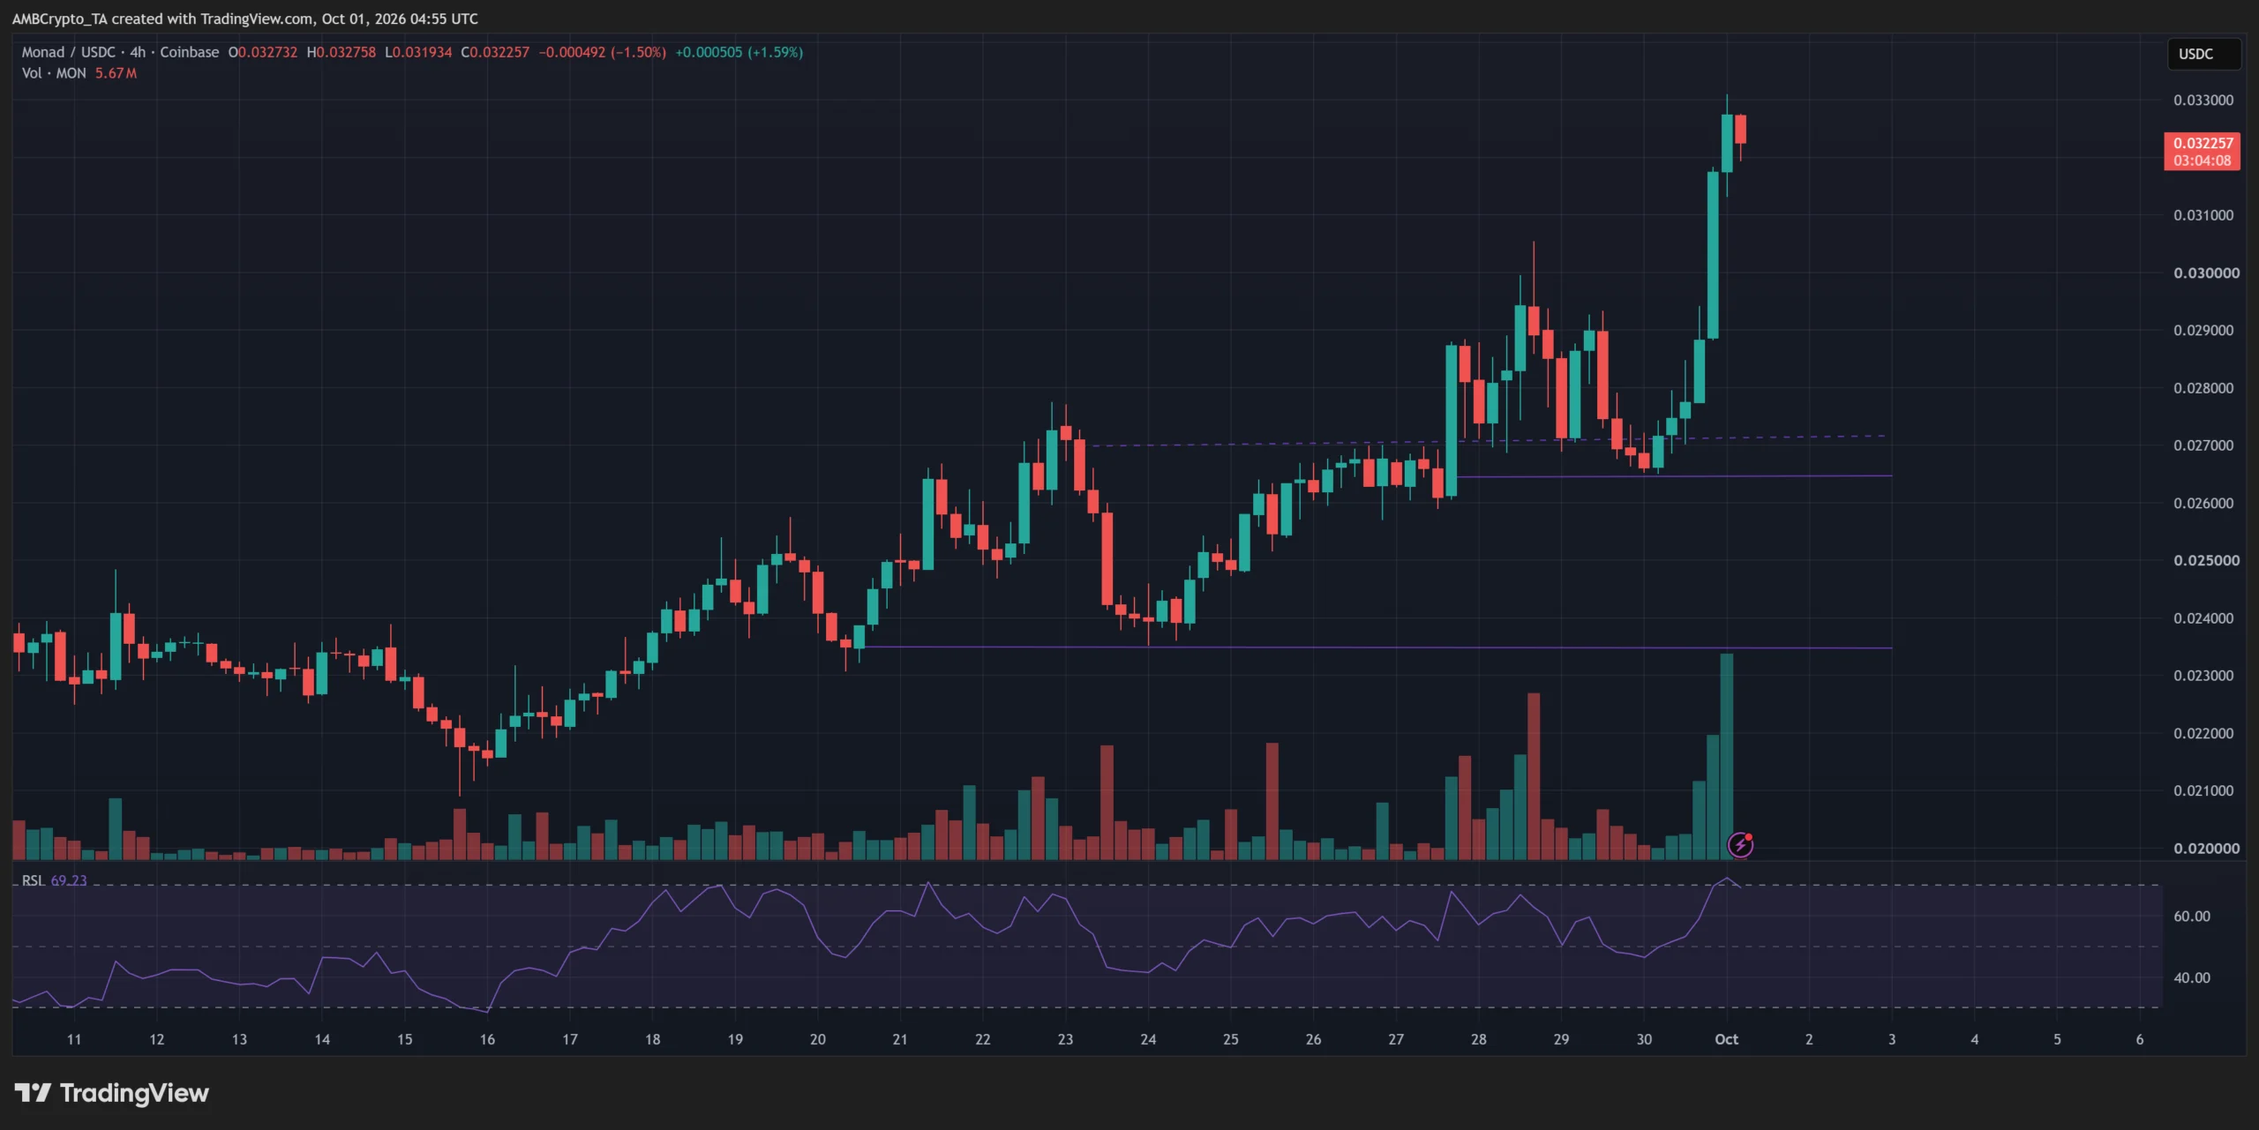This screenshot has width=2259, height=1130.
Task: Click the latest red candle near 0.0325
Action: point(1740,129)
